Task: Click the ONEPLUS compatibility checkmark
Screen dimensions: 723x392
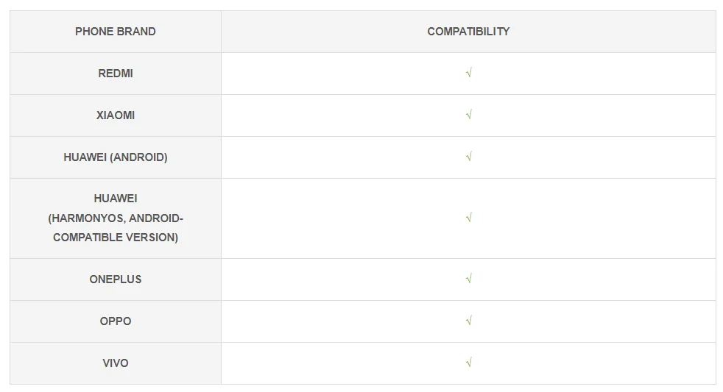Action: coord(468,279)
